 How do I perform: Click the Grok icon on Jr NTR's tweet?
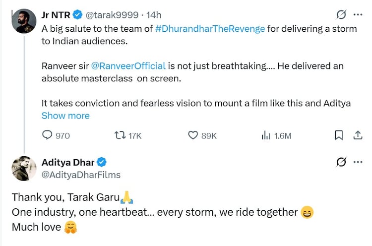click(341, 15)
